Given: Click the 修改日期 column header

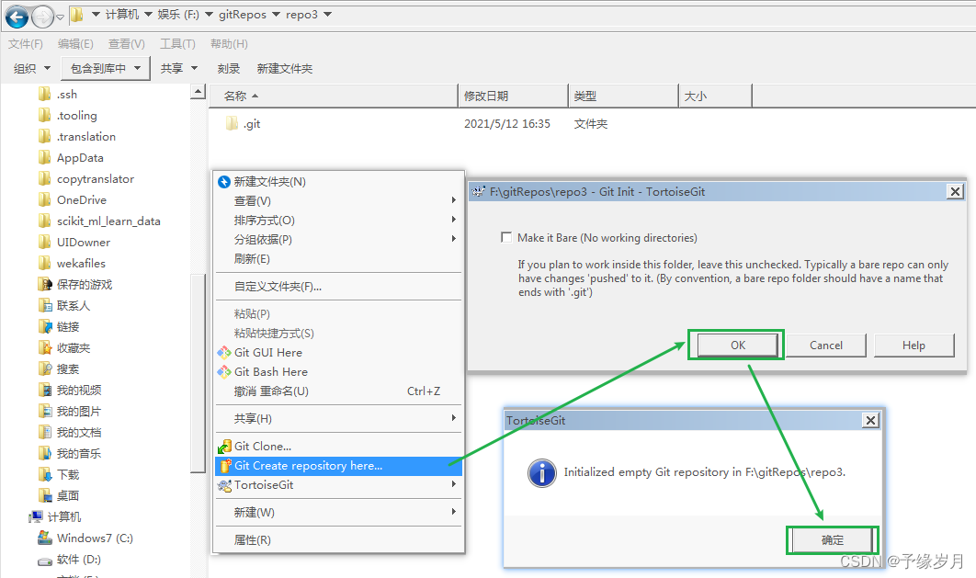Looking at the screenshot, I should (x=514, y=96).
